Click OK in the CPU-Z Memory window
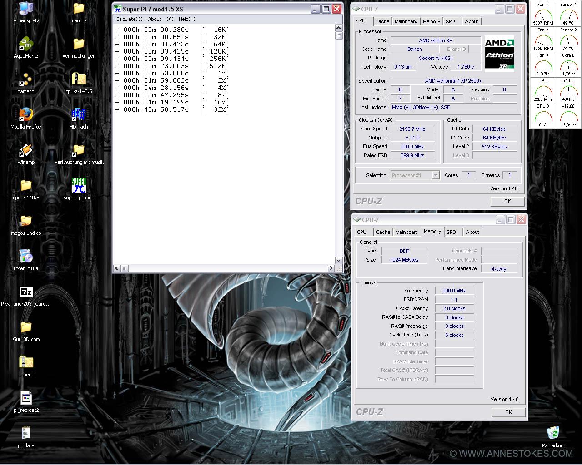The image size is (582, 465). pos(508,412)
